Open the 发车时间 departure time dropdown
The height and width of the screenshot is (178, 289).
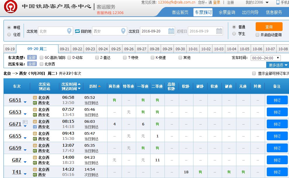pyautogui.click(x=265, y=58)
